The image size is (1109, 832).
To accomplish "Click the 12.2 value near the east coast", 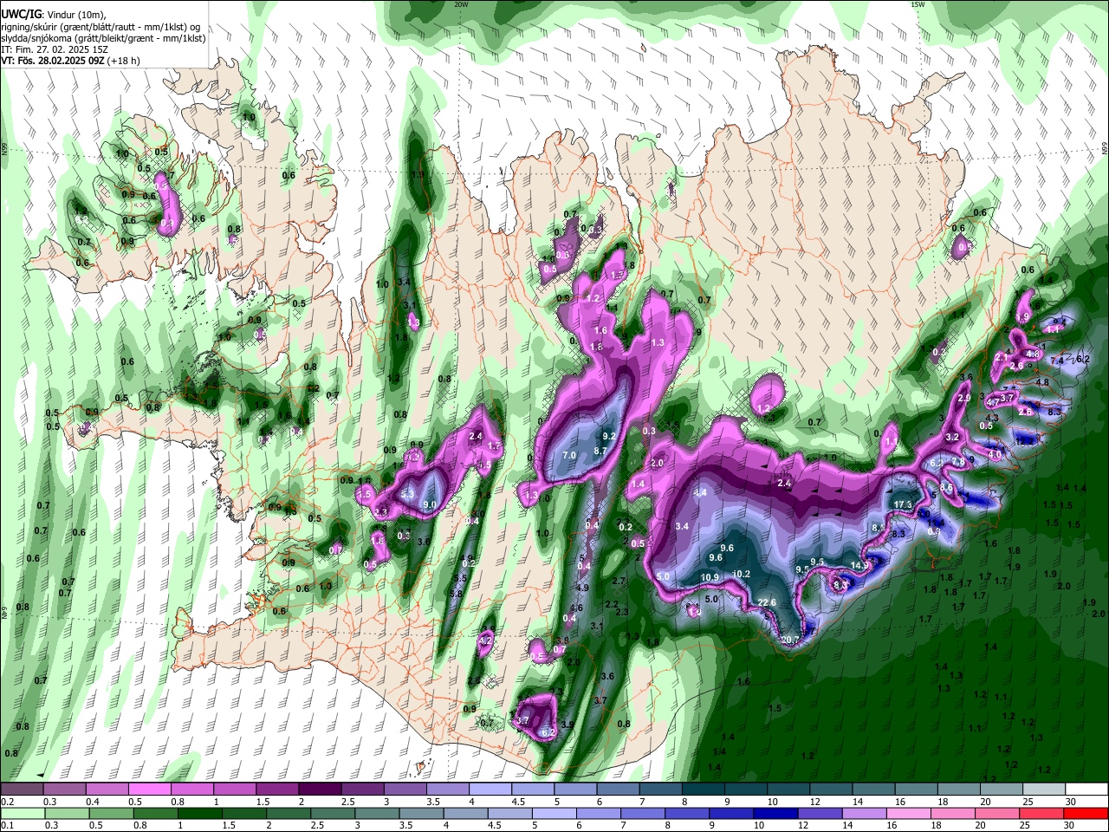I will coord(1025,440).
